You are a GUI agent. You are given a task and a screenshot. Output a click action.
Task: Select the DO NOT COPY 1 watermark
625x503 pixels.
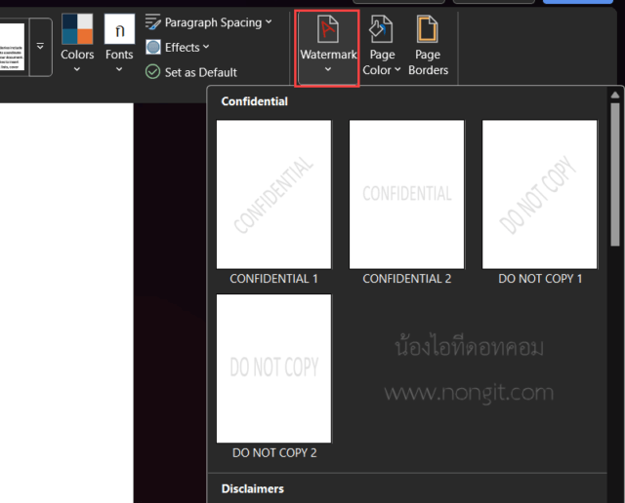pos(540,194)
